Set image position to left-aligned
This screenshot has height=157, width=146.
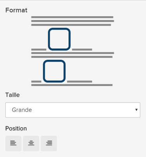[x=13, y=143]
